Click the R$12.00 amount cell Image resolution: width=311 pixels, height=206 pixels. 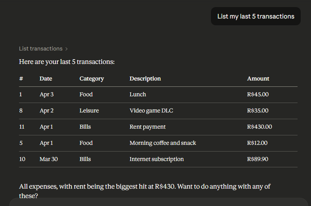[257, 143]
